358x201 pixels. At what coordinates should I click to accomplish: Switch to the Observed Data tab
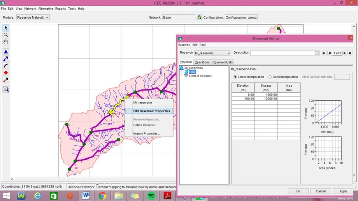tap(222, 62)
